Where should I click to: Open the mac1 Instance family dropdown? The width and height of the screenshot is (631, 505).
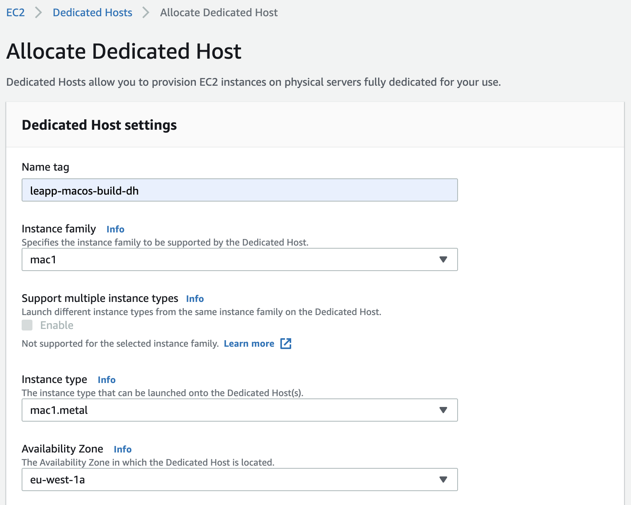[232, 259]
